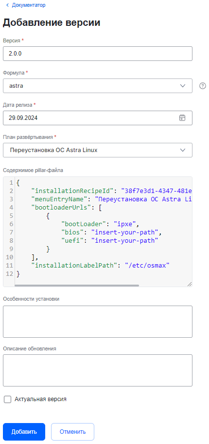Viewport: 209px width, 444px height.
Task: Place cursor on the installationLabelPath line
Action: (x=101, y=266)
